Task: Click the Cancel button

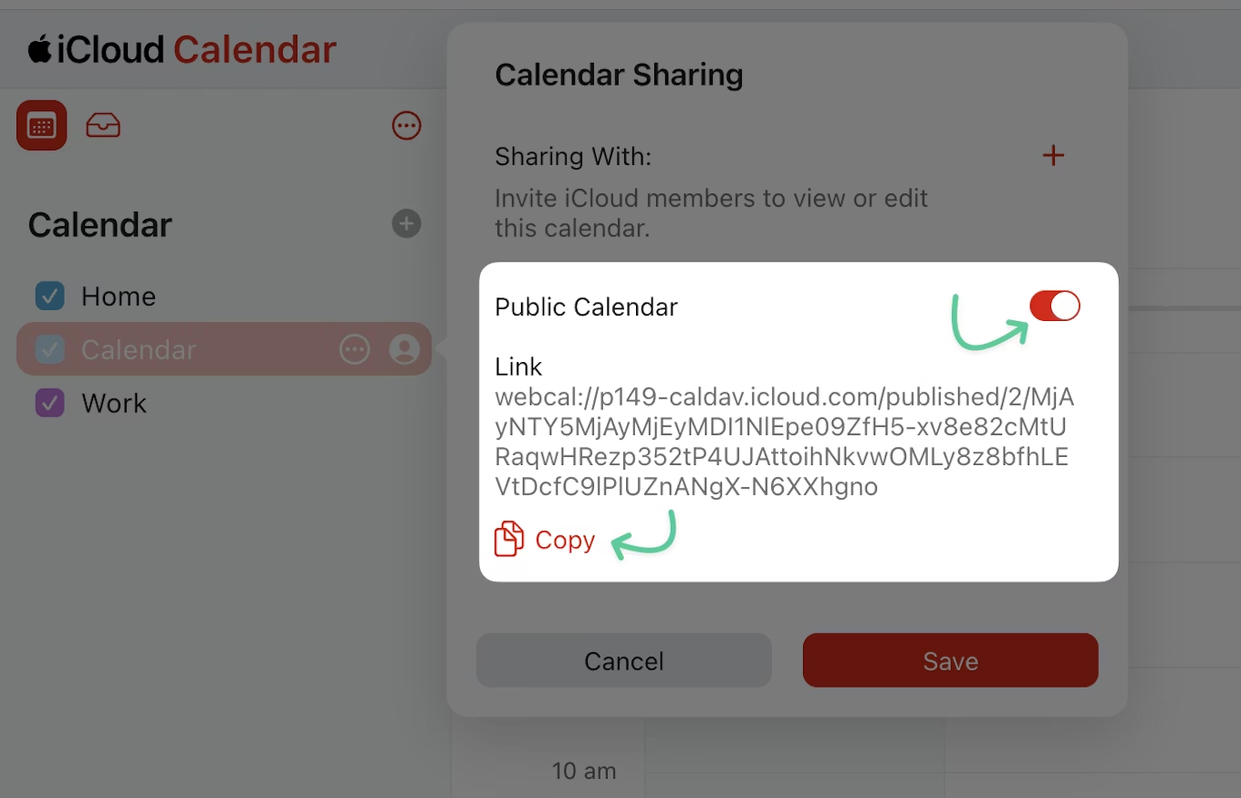Action: (x=624, y=660)
